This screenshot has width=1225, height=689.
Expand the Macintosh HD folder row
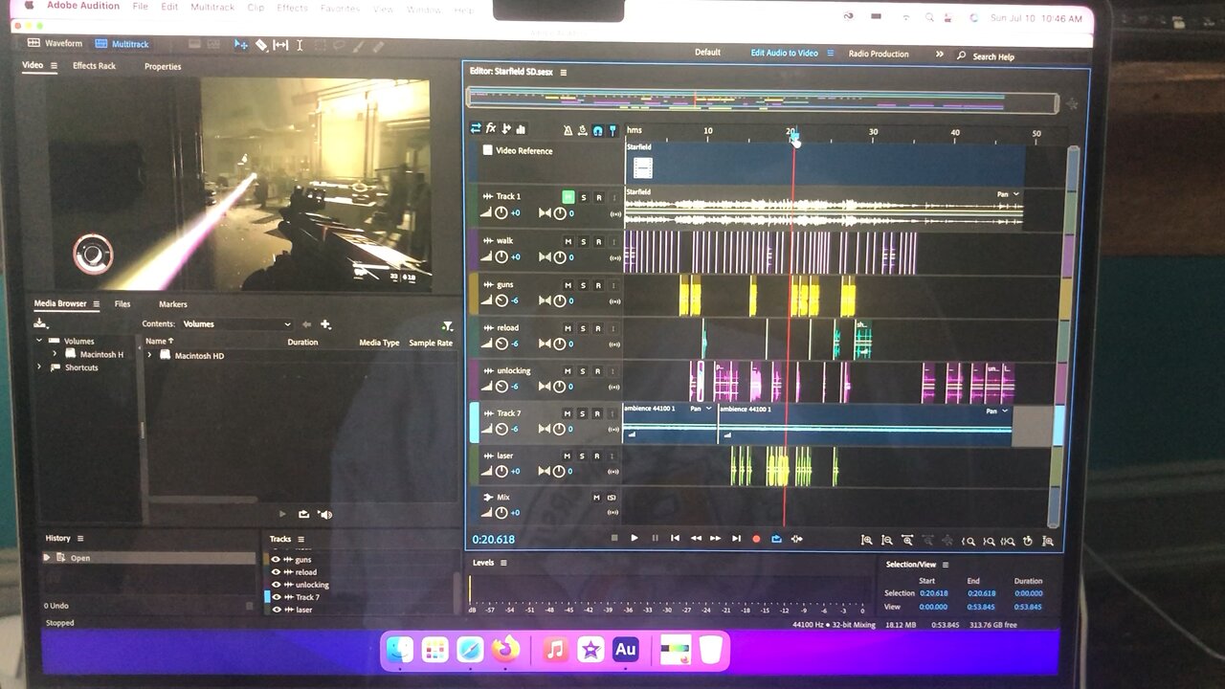click(149, 355)
